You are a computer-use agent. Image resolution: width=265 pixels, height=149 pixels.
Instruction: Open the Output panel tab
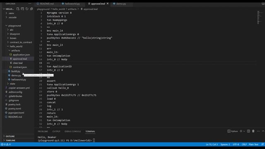56,132
